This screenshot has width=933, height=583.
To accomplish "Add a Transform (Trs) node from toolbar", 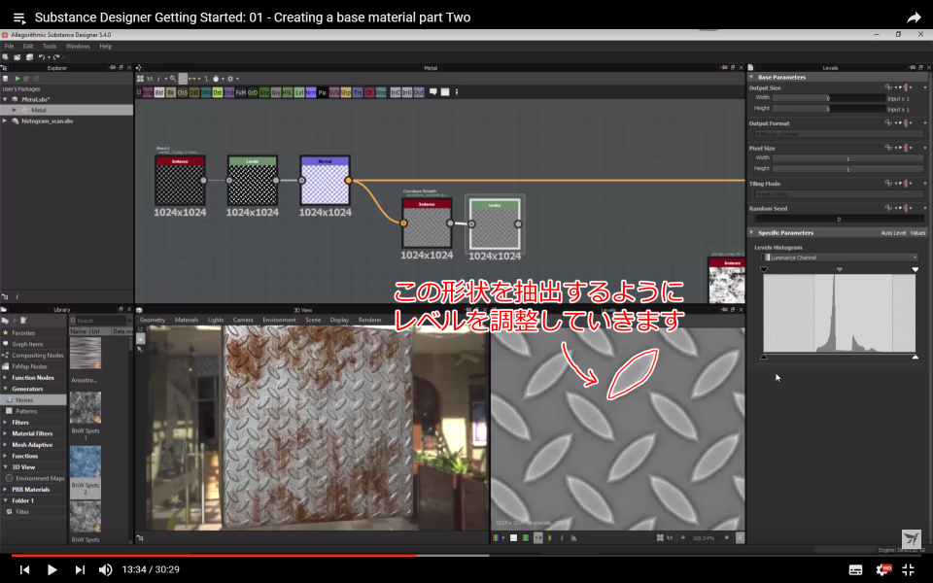I will (358, 93).
